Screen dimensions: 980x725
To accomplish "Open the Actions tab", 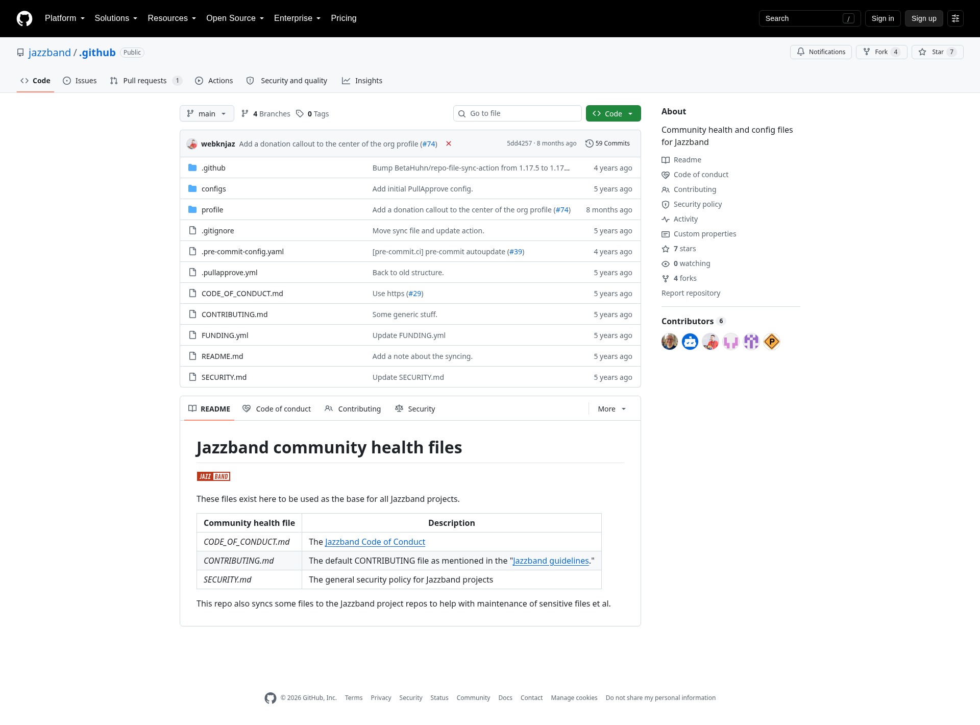I will (214, 81).
